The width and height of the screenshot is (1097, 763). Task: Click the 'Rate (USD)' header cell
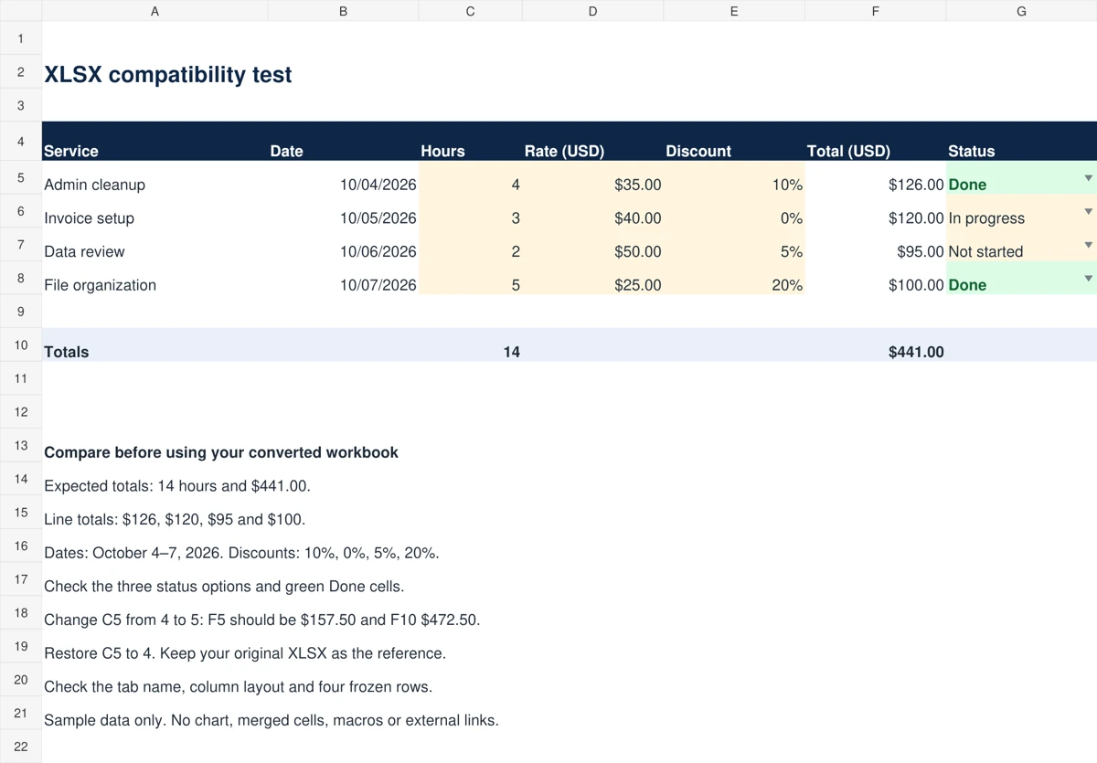tap(592, 142)
